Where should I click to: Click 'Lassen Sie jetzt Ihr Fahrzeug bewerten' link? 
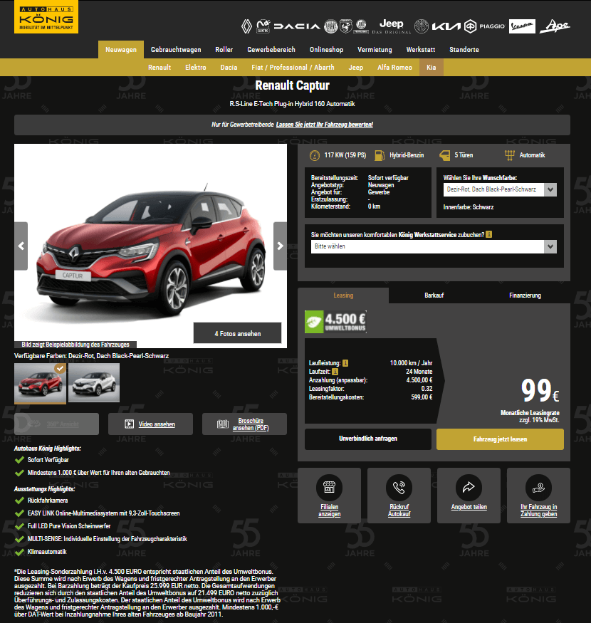pos(324,125)
